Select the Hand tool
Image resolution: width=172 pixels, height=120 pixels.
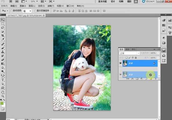pyautogui.click(x=3, y=92)
